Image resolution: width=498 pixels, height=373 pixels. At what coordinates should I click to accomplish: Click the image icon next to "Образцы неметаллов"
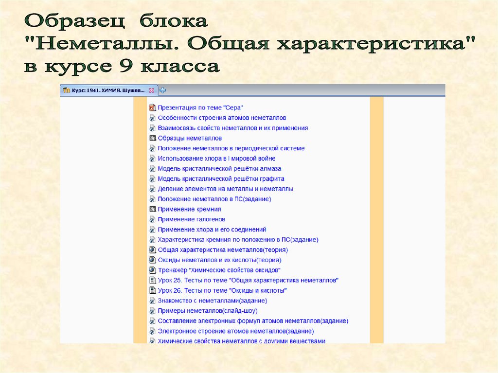coord(152,138)
